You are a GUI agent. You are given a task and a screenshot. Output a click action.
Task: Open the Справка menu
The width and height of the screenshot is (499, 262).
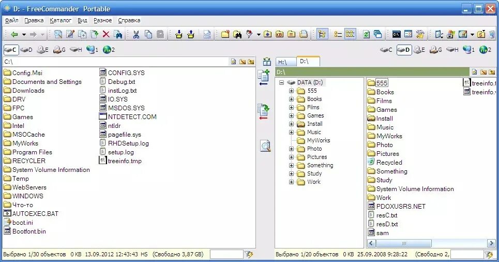[x=129, y=20]
